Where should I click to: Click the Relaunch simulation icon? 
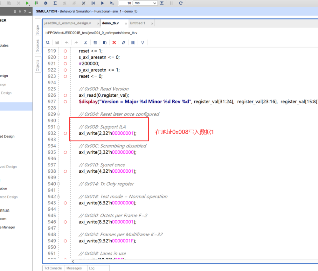[x=181, y=3]
